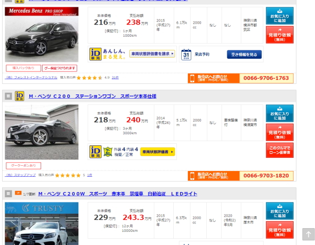This screenshot has width=315, height=245.
Task: Click 購入パックあり tag
Action: tap(24, 68)
